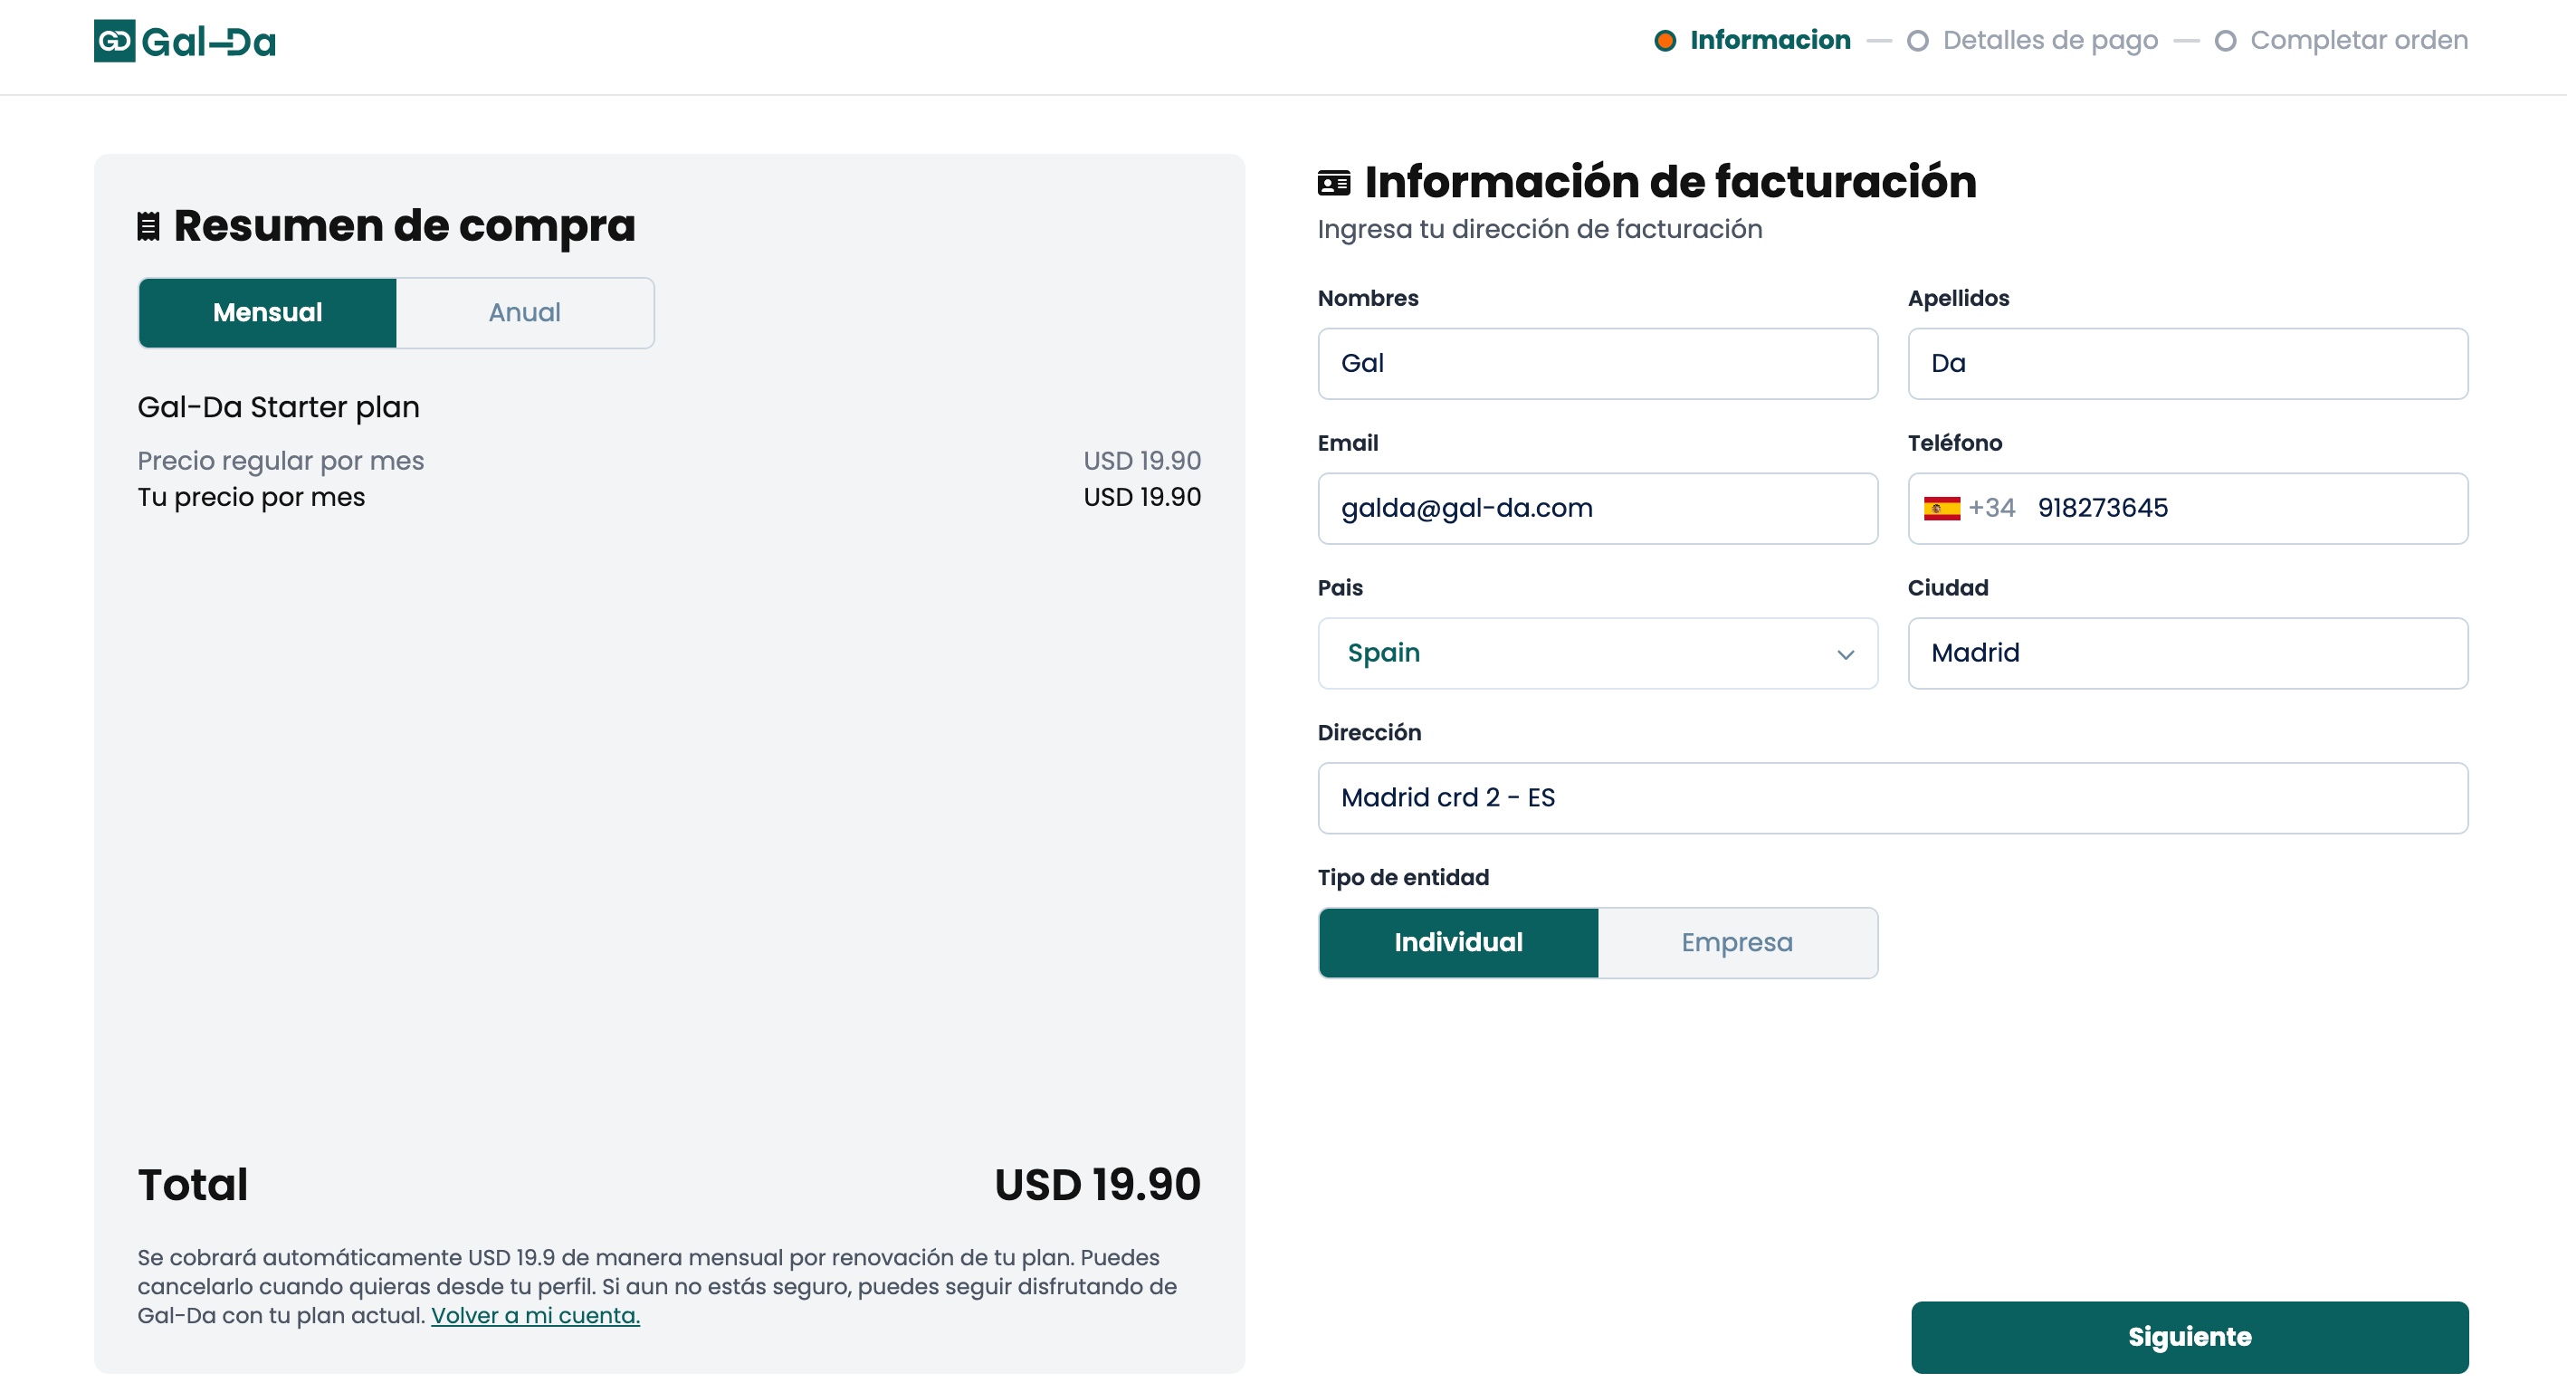Screen dimensions: 2567x1392
Task: Select Mensual billing period
Action: [x=267, y=313]
